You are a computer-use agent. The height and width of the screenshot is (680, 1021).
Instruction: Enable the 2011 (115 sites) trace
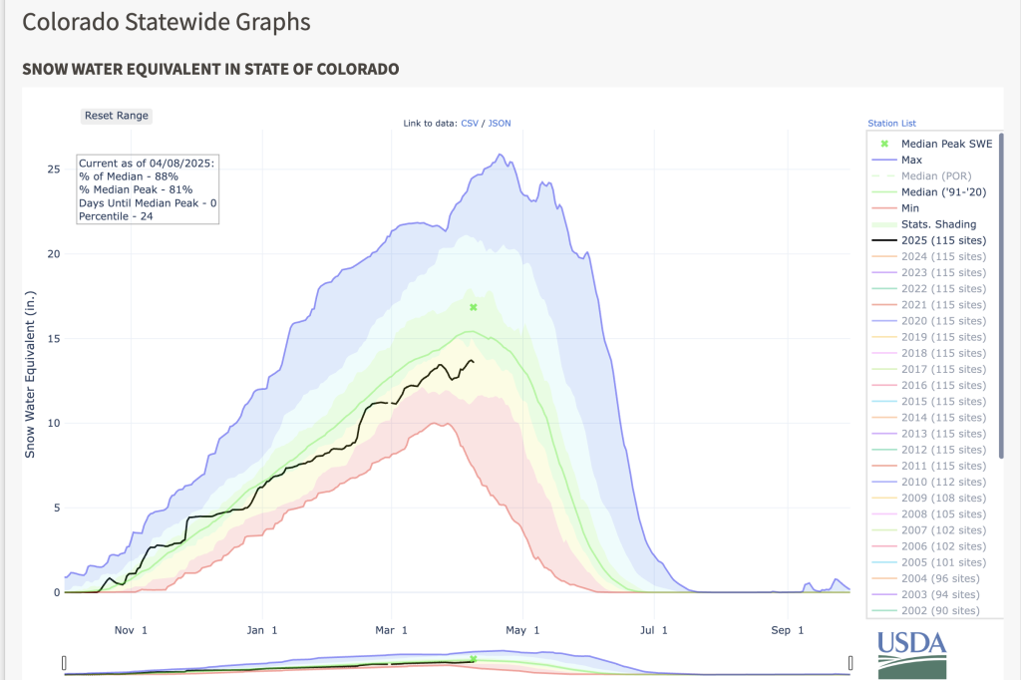[932, 466]
